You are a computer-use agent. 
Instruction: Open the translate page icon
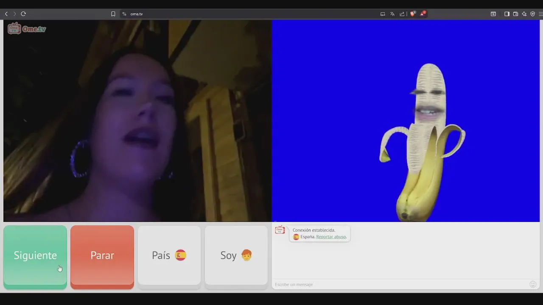(392, 14)
